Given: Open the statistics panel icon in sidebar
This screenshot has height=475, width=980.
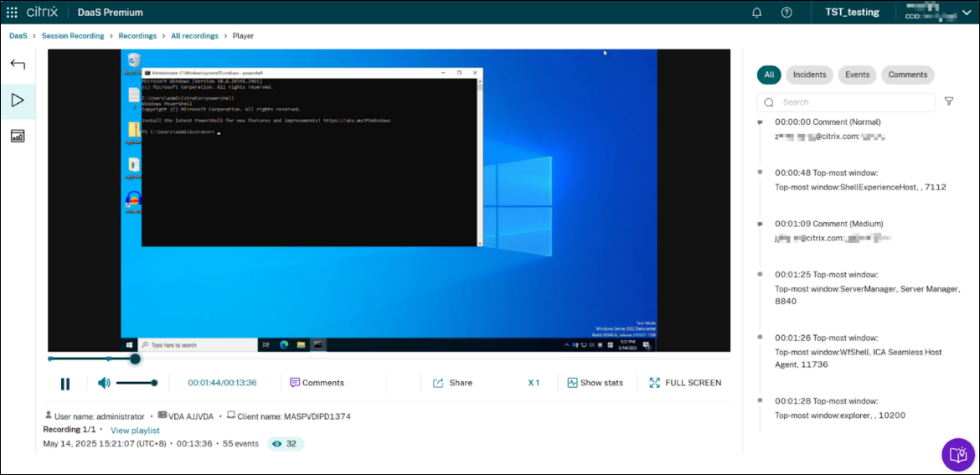Looking at the screenshot, I should pos(18,137).
